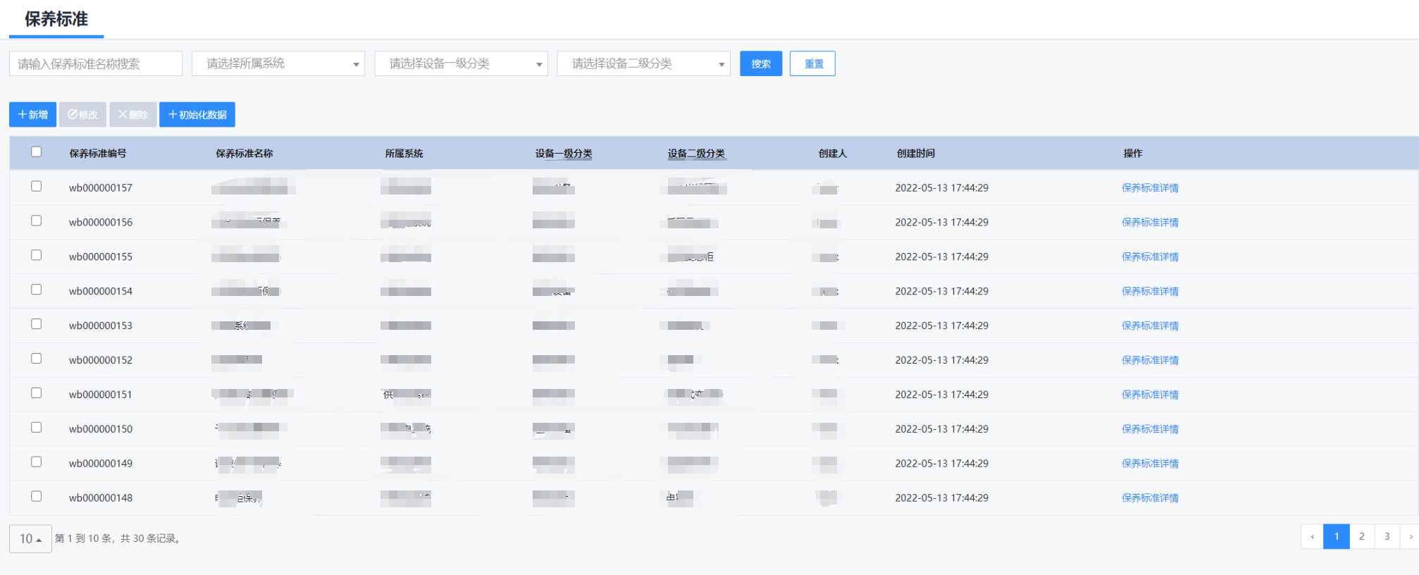Click the 新增 add button

[32, 115]
